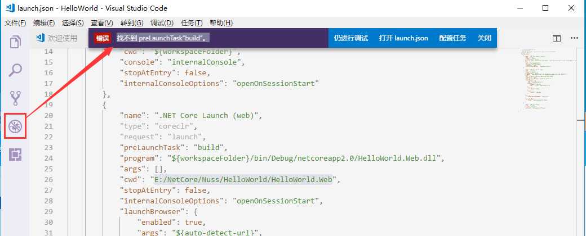Open the Explorer files icon
Viewport: 586px width, 236px height.
(15, 42)
